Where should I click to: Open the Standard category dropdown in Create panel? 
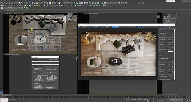point(170,18)
